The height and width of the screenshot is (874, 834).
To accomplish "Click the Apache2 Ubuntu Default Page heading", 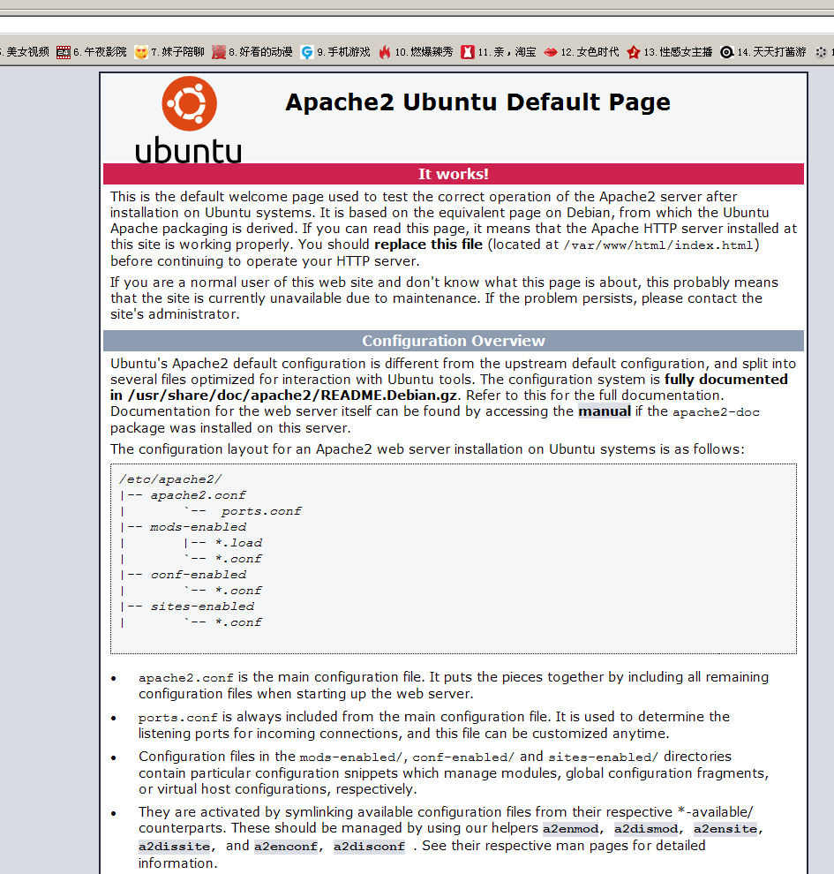I will pyautogui.click(x=477, y=102).
